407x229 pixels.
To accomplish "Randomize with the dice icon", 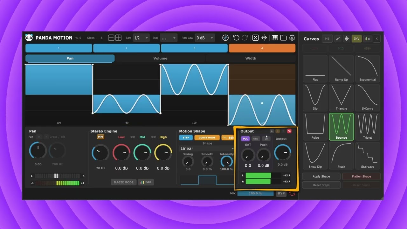I will [x=255, y=38].
